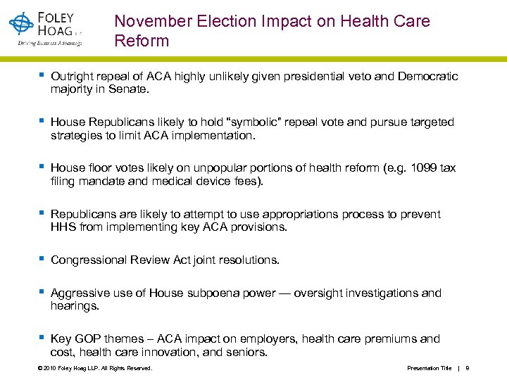Click the "Outright repeal of ACA" bullet text

(254, 82)
